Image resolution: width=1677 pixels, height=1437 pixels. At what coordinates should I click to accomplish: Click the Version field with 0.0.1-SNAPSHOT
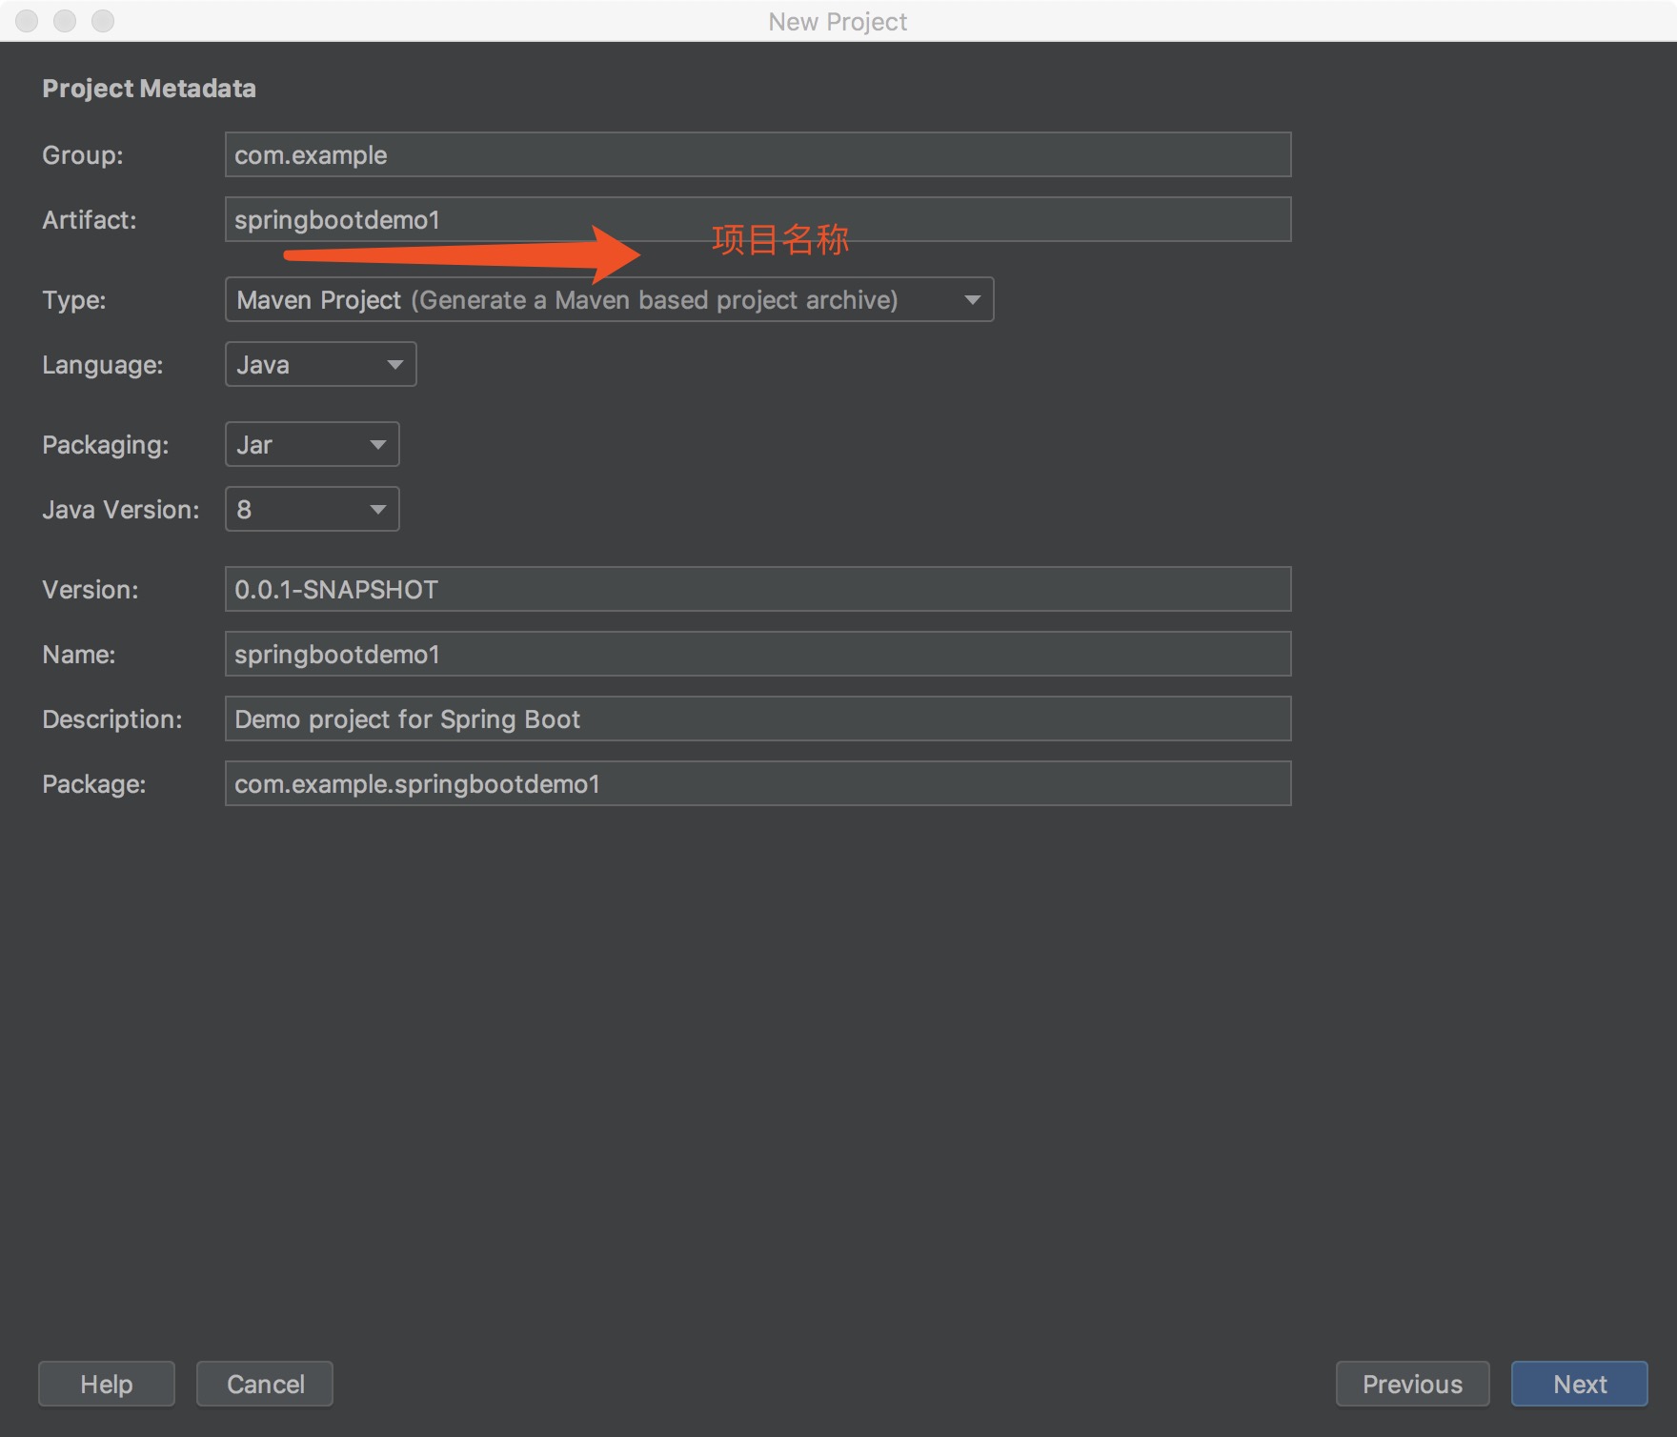(x=758, y=589)
